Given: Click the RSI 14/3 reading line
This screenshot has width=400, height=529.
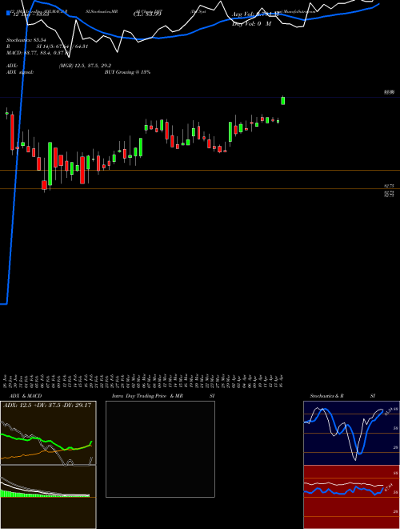Looking at the screenshot, I should [x=47, y=46].
